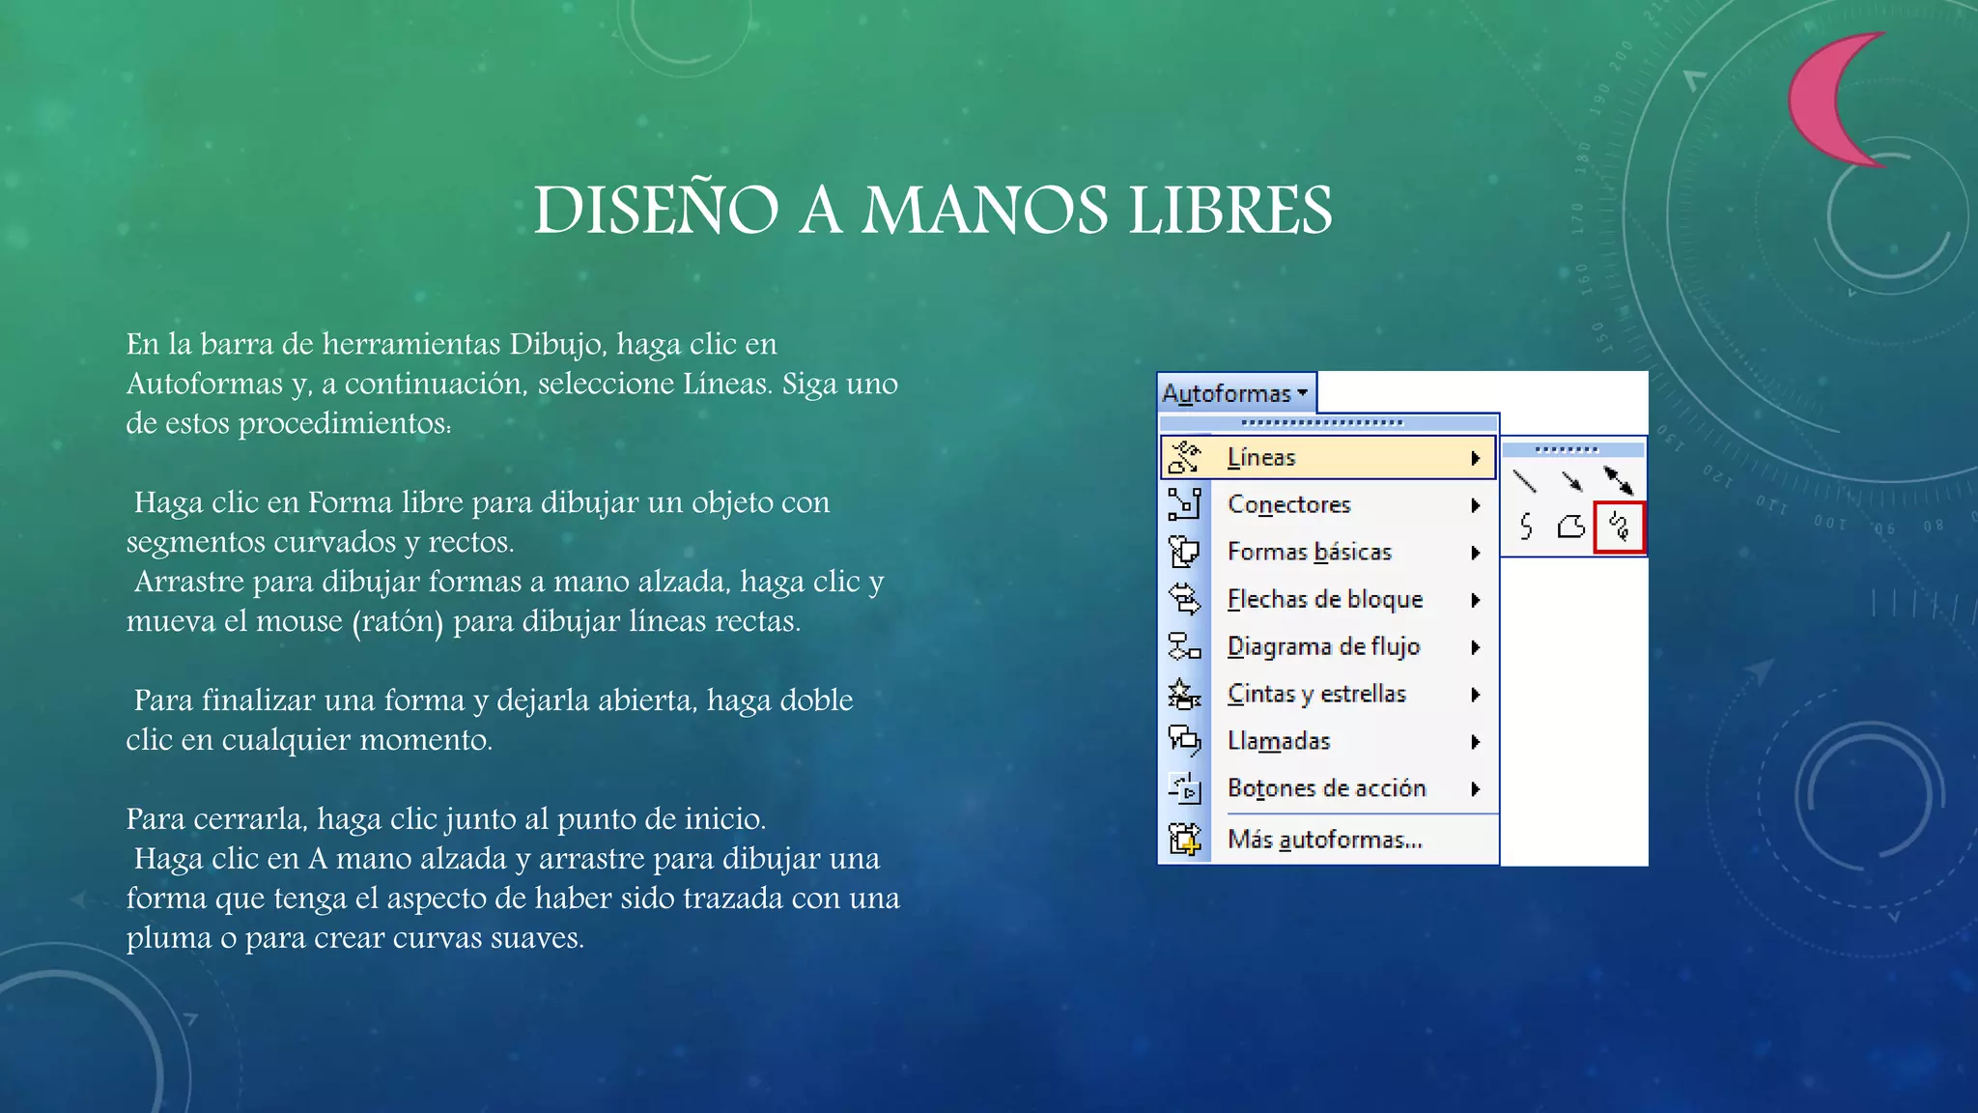
Task: Choose Formas básicas from menu
Action: (1328, 552)
